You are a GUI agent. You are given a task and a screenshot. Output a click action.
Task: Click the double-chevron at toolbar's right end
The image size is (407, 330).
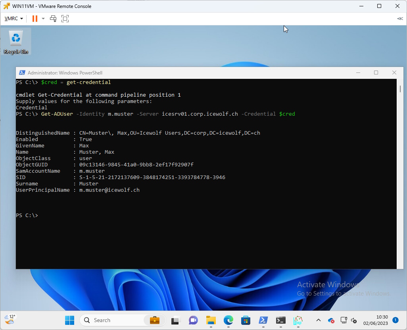pos(400,19)
